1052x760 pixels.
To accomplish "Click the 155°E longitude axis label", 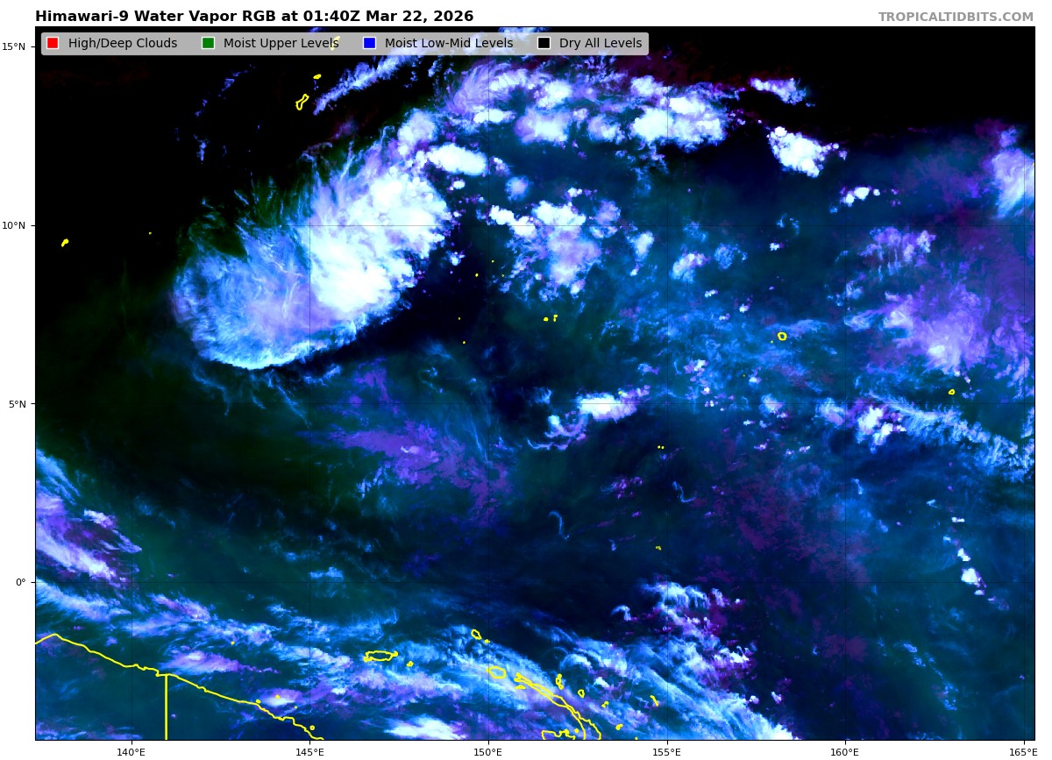I will tap(666, 751).
